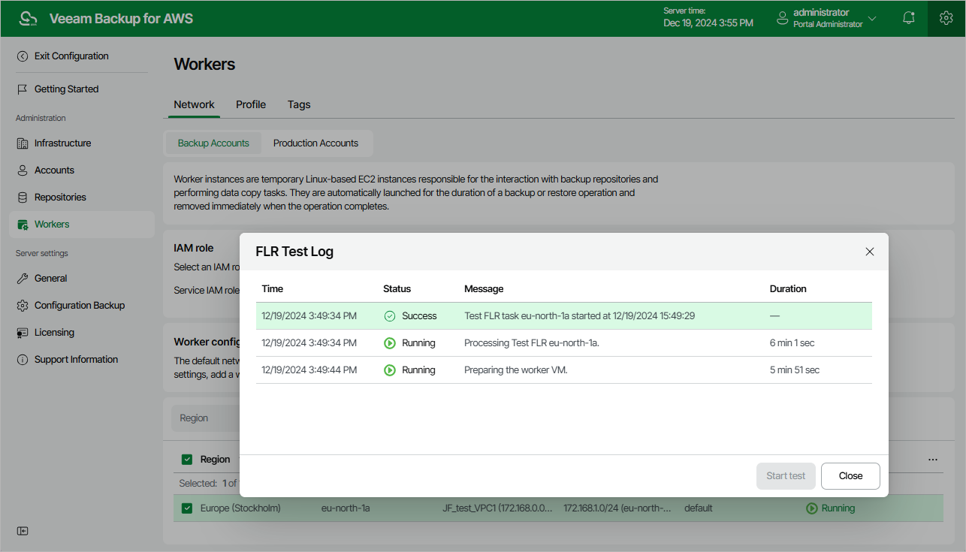Screen dimensions: 966x552
Task: Open the table column options ellipsis menu
Action: point(933,460)
